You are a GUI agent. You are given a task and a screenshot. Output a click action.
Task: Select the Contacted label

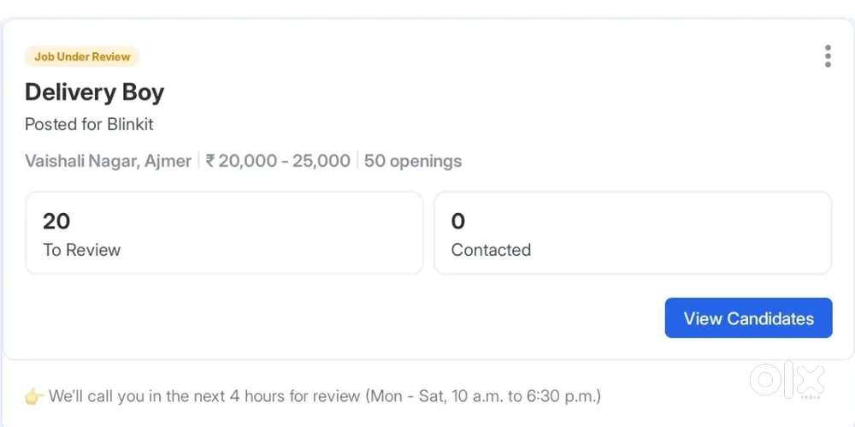coord(491,250)
